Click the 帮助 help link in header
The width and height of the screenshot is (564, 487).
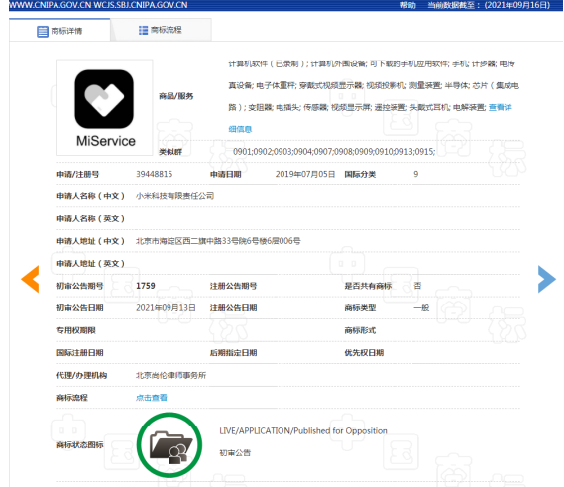pyautogui.click(x=408, y=5)
